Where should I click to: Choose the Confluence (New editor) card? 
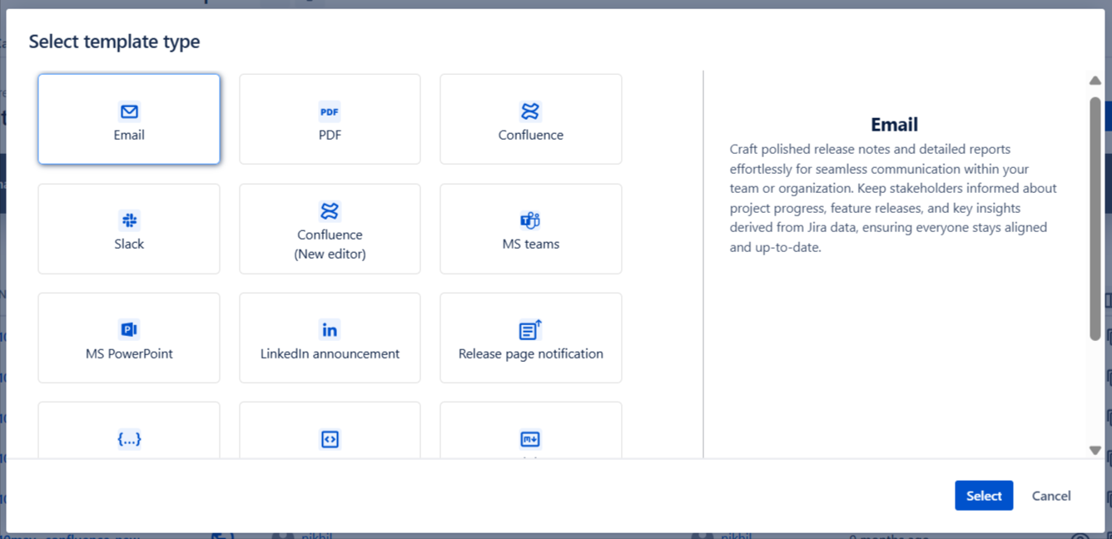click(330, 229)
